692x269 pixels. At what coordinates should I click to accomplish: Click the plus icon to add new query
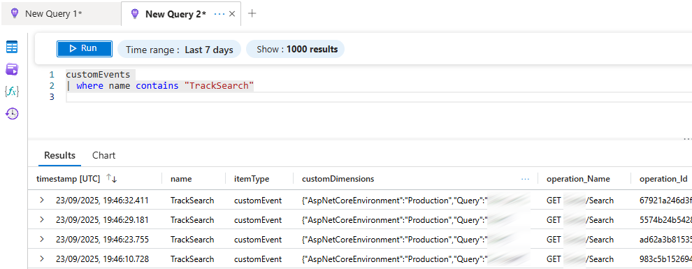point(252,13)
